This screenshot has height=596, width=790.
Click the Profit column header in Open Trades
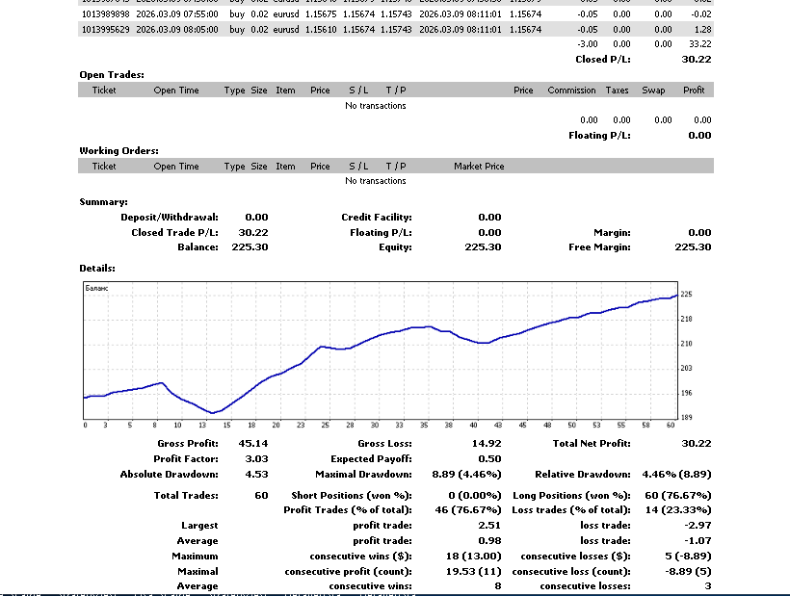tap(694, 91)
